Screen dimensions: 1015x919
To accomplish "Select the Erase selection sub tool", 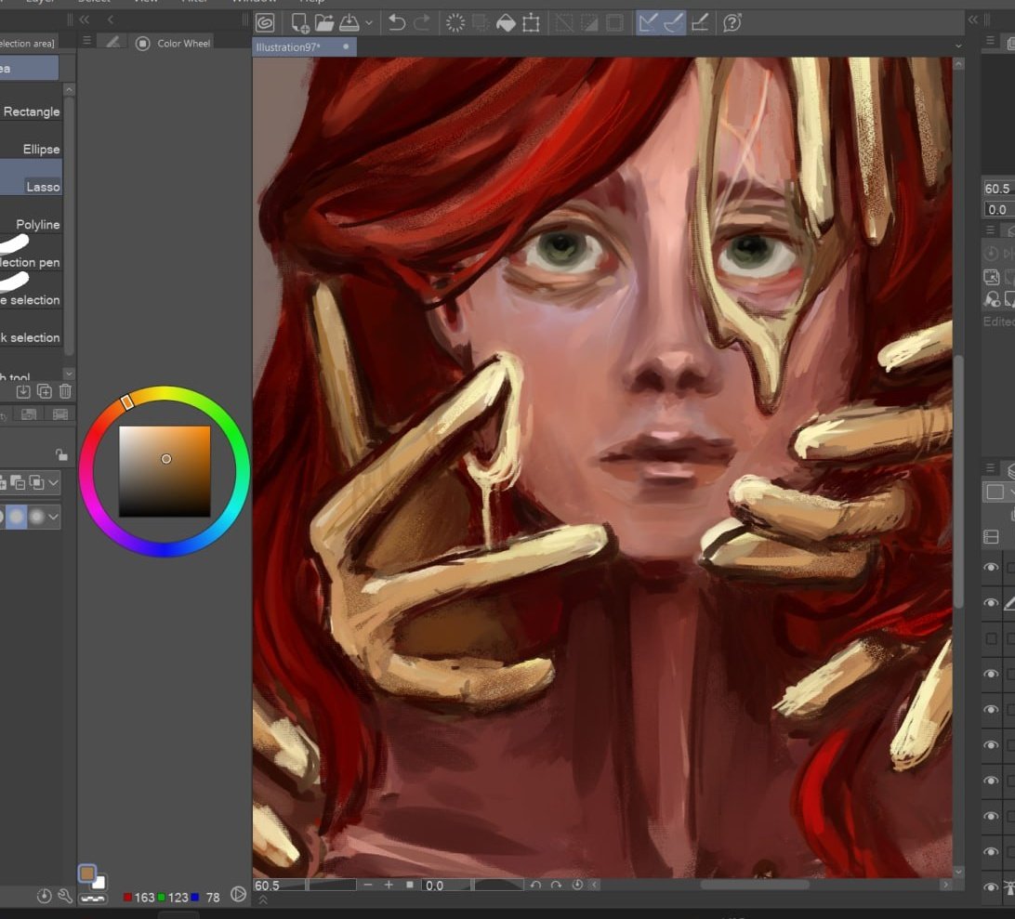I will (x=31, y=292).
